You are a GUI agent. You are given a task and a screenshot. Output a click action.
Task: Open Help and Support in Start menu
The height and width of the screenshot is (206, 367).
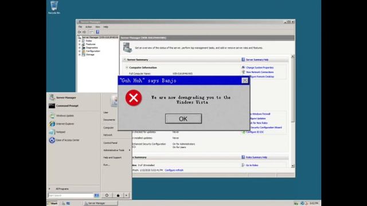coord(112,158)
